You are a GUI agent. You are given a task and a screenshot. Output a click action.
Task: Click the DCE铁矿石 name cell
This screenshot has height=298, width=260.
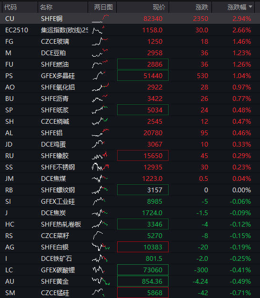(x=57, y=258)
